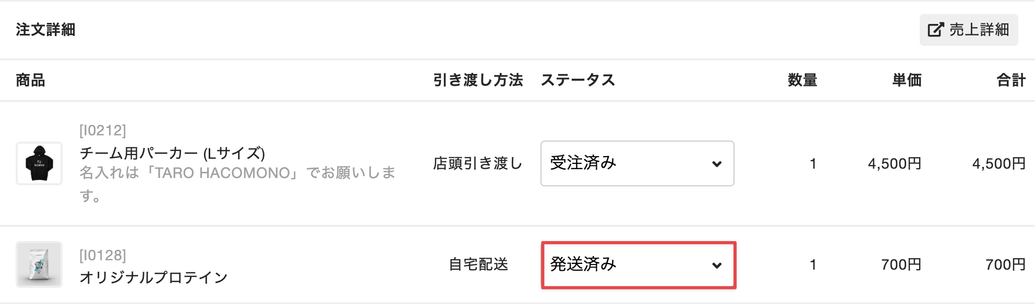1035x304 pixels.
Task: Click the 数量 column header
Action: click(x=802, y=80)
